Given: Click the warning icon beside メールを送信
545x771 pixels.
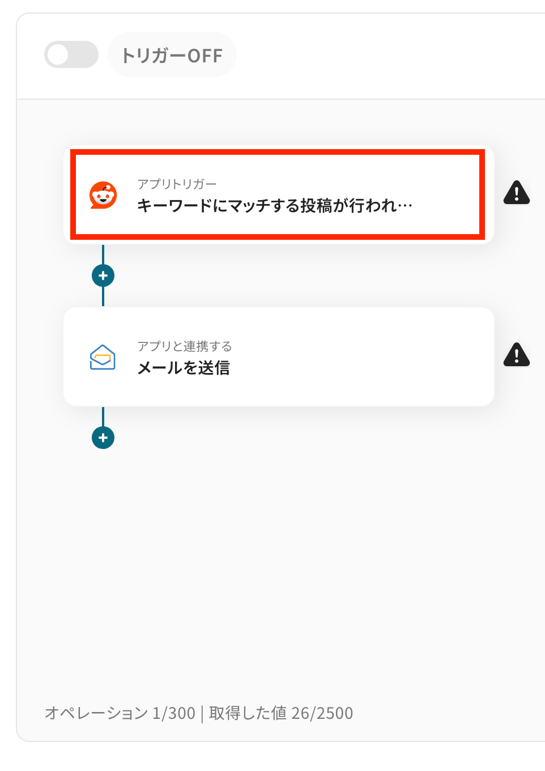Looking at the screenshot, I should click(x=517, y=355).
